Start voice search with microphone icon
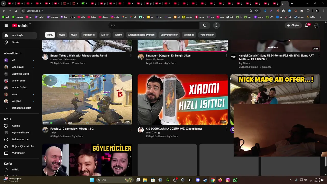Screen dimensions: 327x184 [x=216, y=25]
